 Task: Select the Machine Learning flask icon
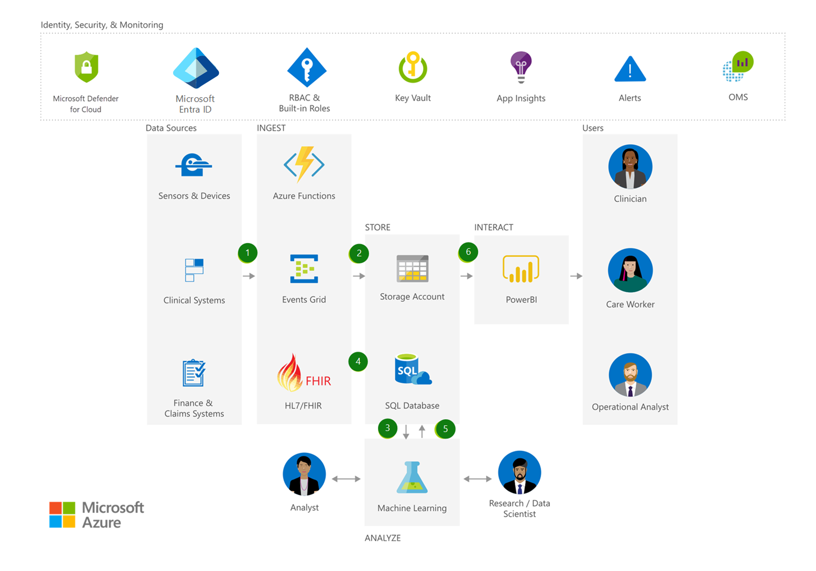pos(412,477)
